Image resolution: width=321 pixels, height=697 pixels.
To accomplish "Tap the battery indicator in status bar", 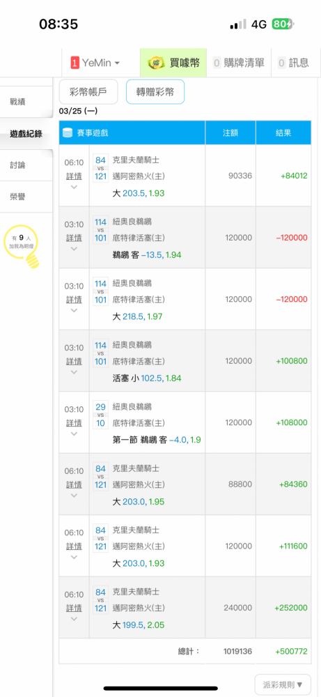I will pyautogui.click(x=283, y=24).
